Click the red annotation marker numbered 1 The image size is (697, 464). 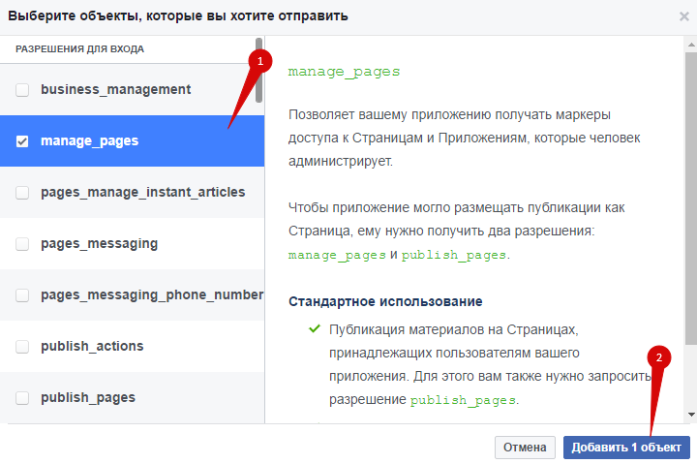(257, 60)
